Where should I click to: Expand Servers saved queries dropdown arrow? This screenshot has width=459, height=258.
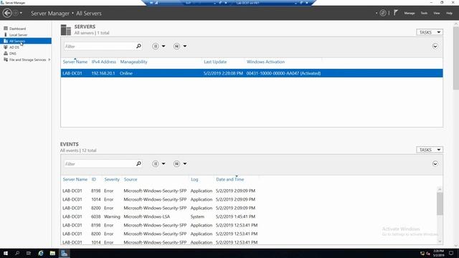coord(185,46)
